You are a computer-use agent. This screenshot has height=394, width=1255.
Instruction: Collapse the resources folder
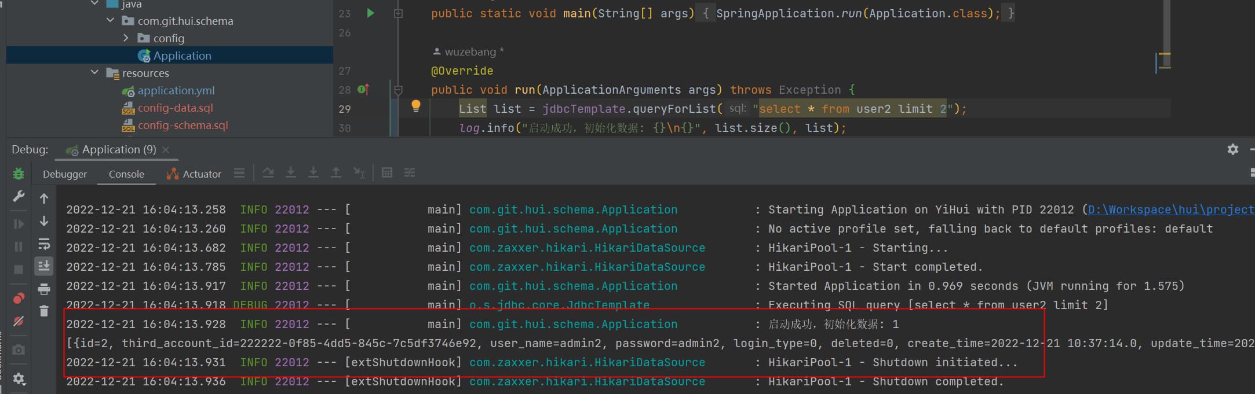[95, 73]
